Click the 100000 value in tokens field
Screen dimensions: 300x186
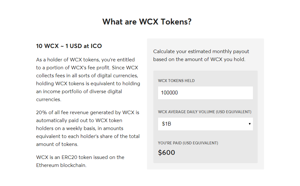click(x=169, y=93)
